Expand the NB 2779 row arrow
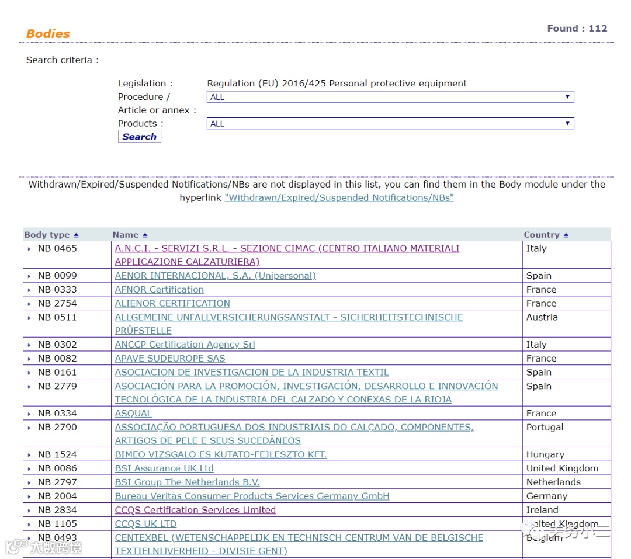631x559 pixels. coord(29,387)
